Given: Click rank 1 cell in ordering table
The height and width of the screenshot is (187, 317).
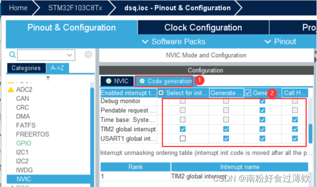Looking at the screenshot, I should click(x=136, y=176).
